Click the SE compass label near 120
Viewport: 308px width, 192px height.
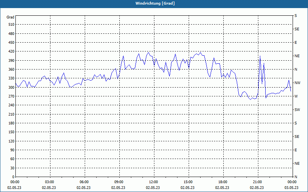(x=297, y=137)
